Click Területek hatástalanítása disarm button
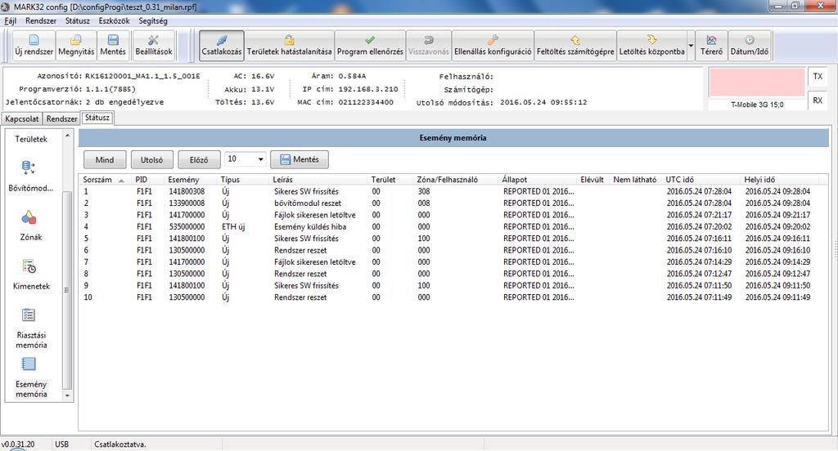The image size is (838, 451). [x=289, y=46]
